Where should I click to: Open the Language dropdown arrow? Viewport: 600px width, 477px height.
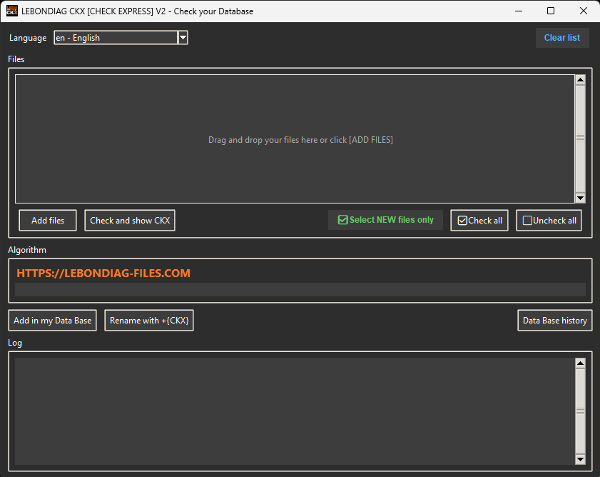(x=183, y=38)
